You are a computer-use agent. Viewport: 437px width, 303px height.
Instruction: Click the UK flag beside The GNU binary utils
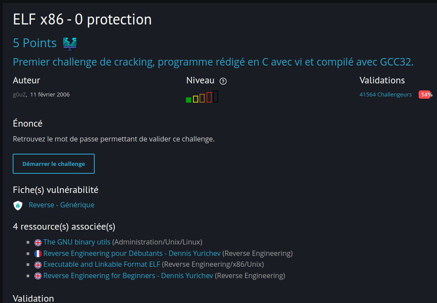(38, 242)
